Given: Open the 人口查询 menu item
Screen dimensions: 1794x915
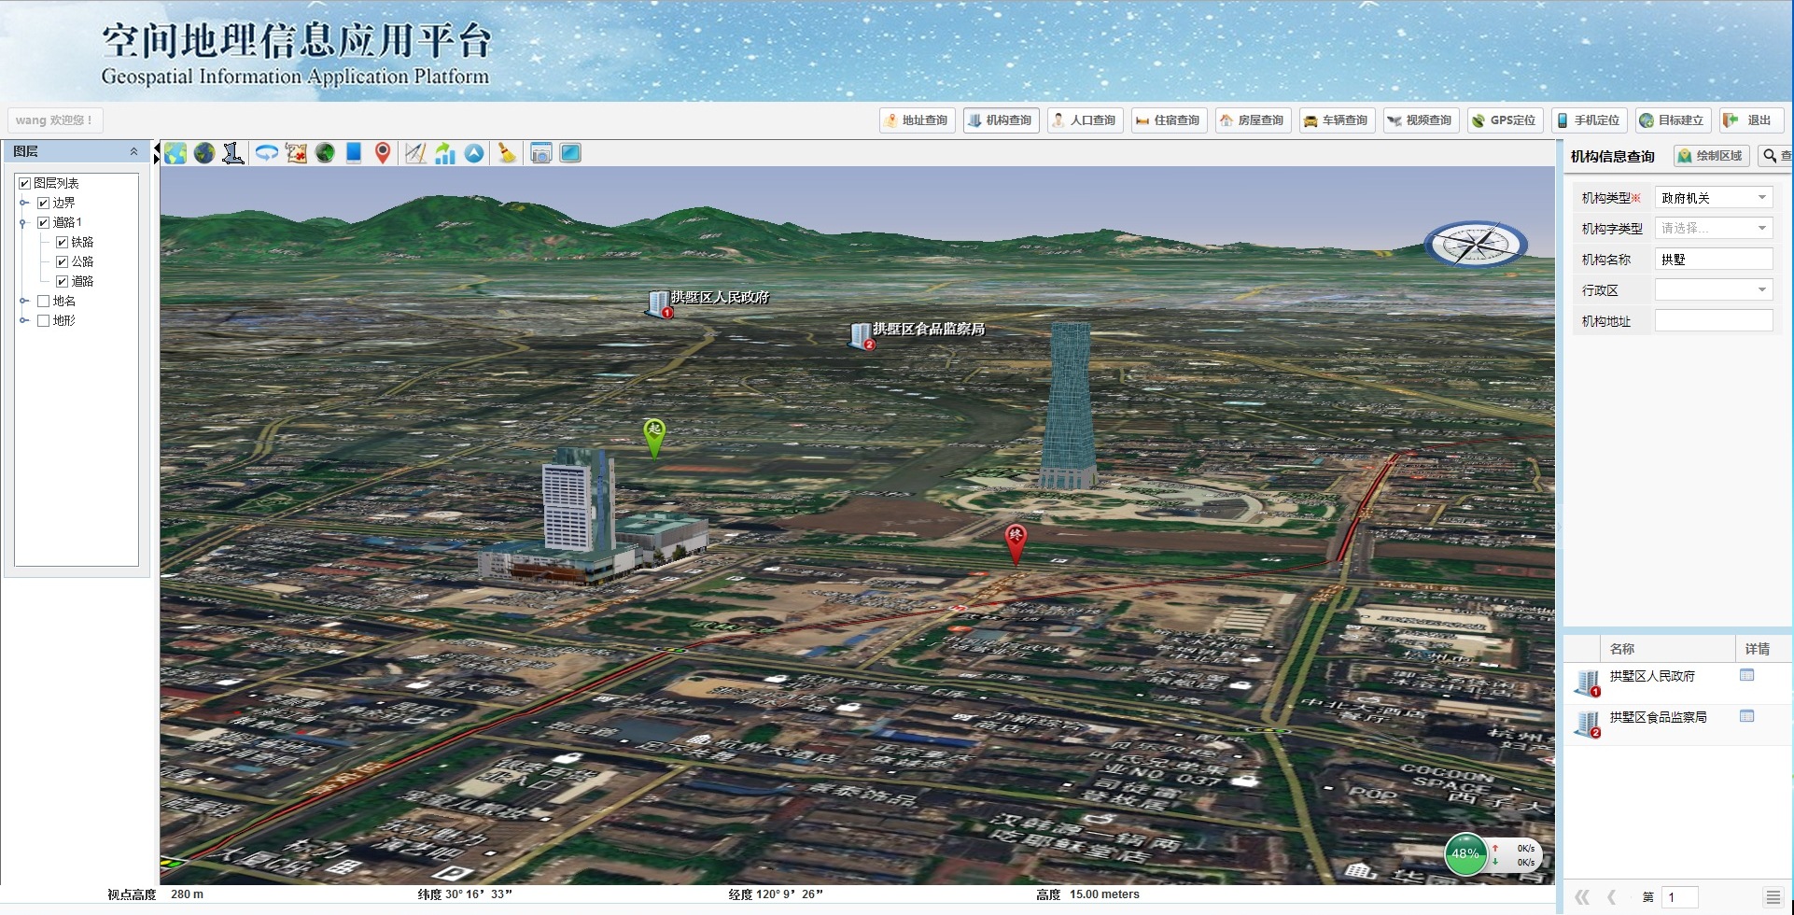Looking at the screenshot, I should pos(1084,120).
